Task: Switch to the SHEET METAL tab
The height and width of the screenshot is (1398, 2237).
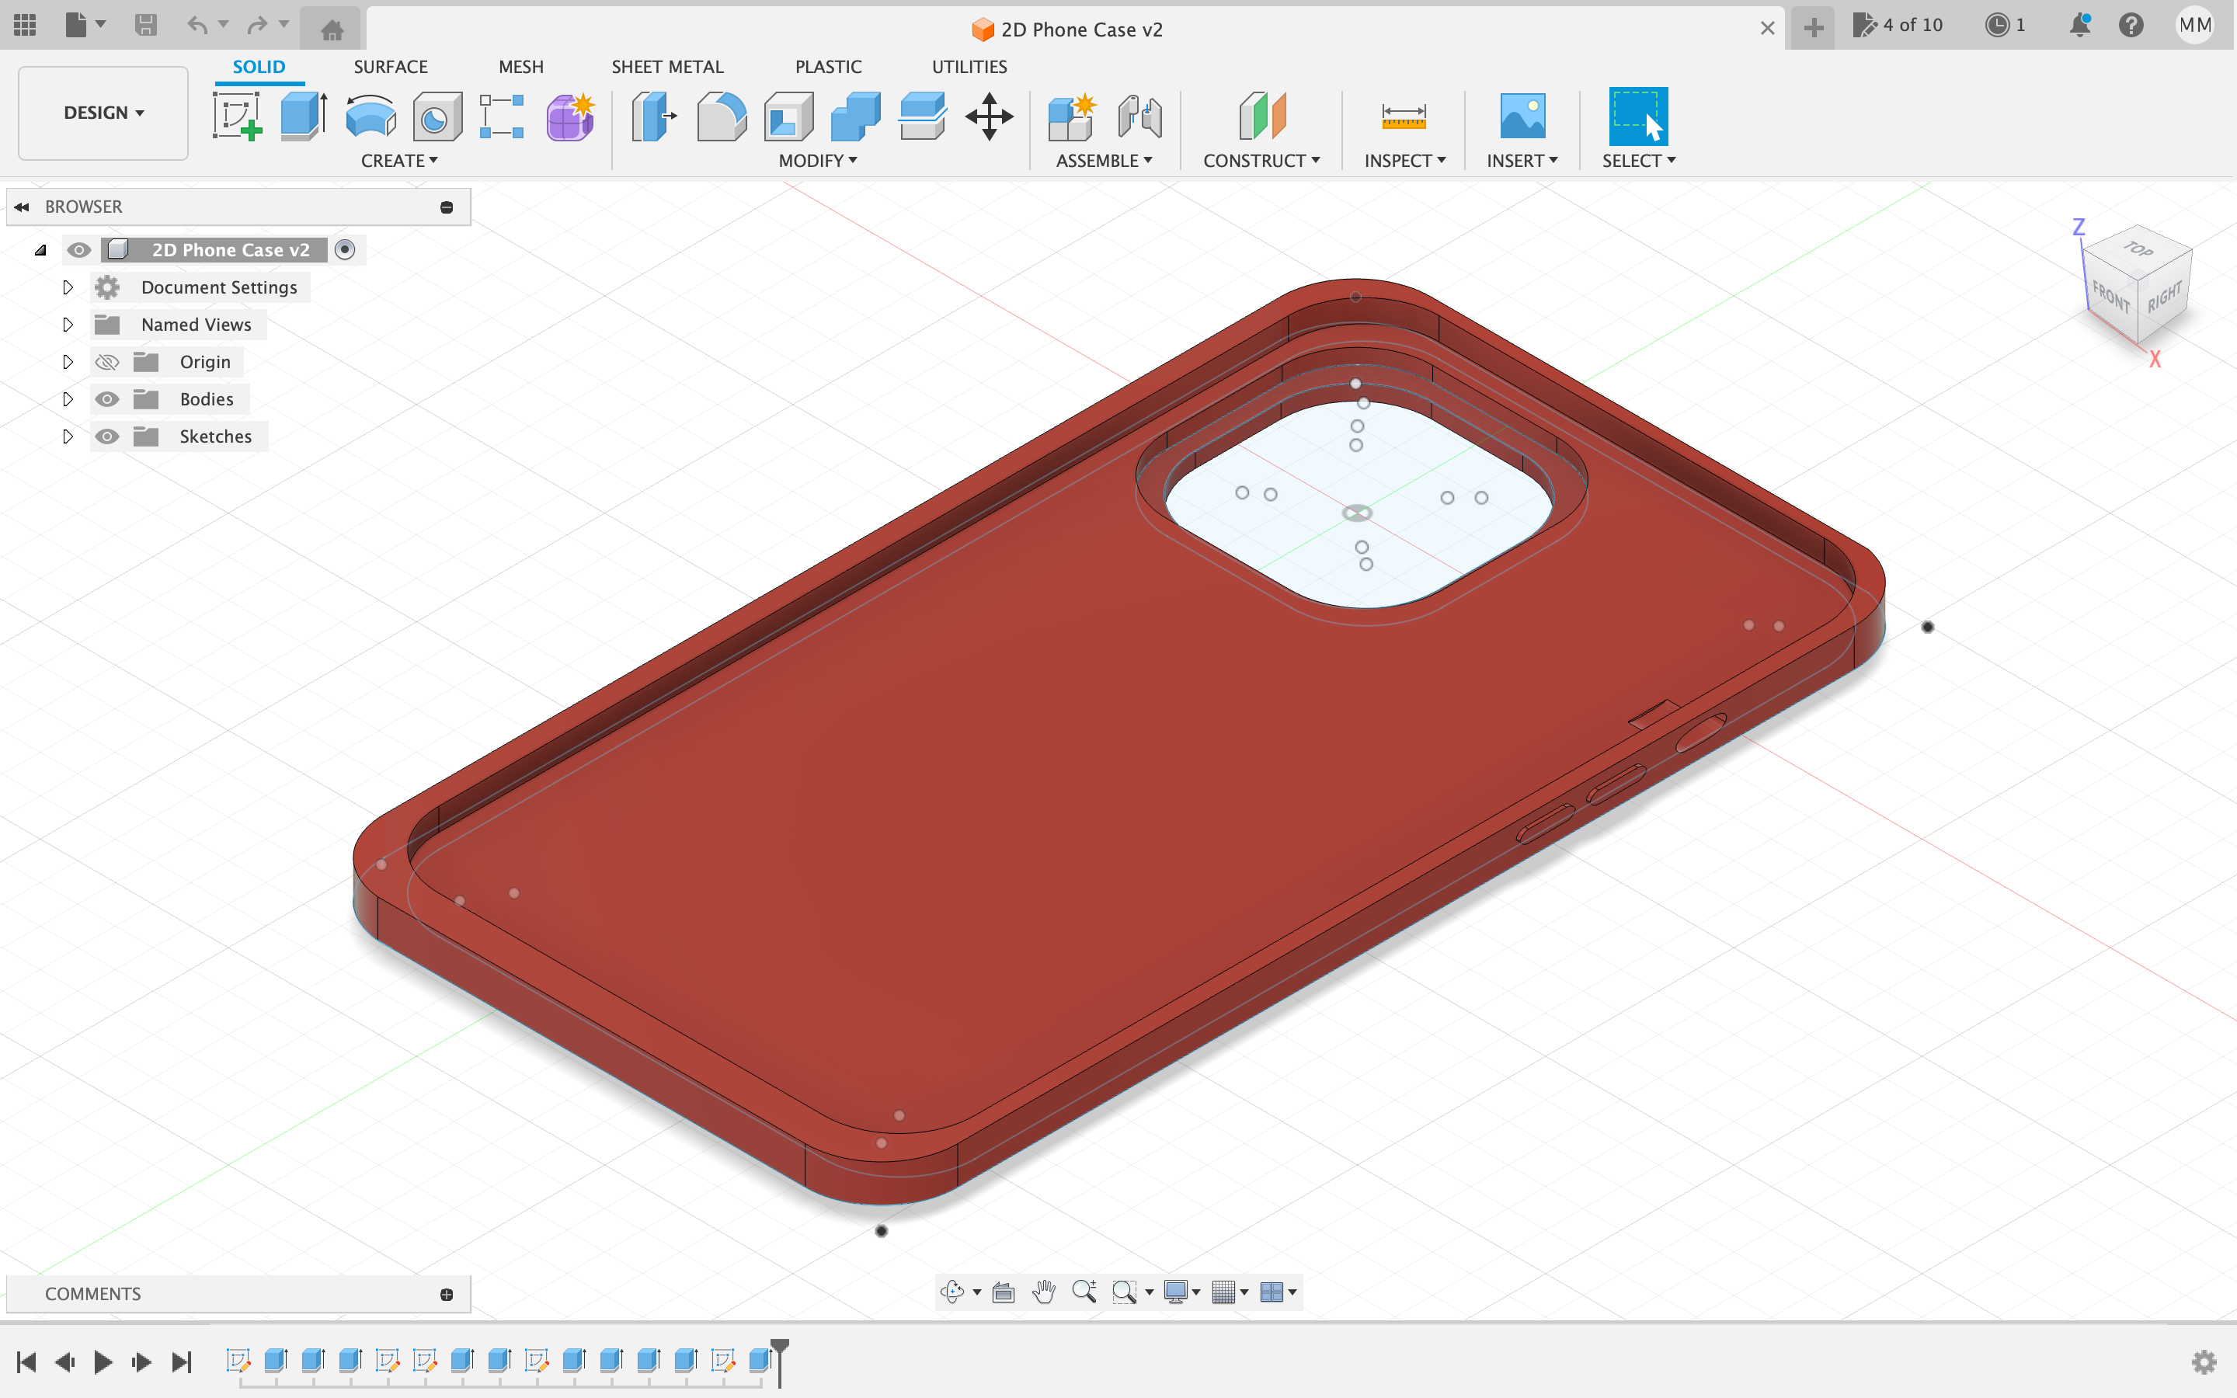Action: pos(666,67)
